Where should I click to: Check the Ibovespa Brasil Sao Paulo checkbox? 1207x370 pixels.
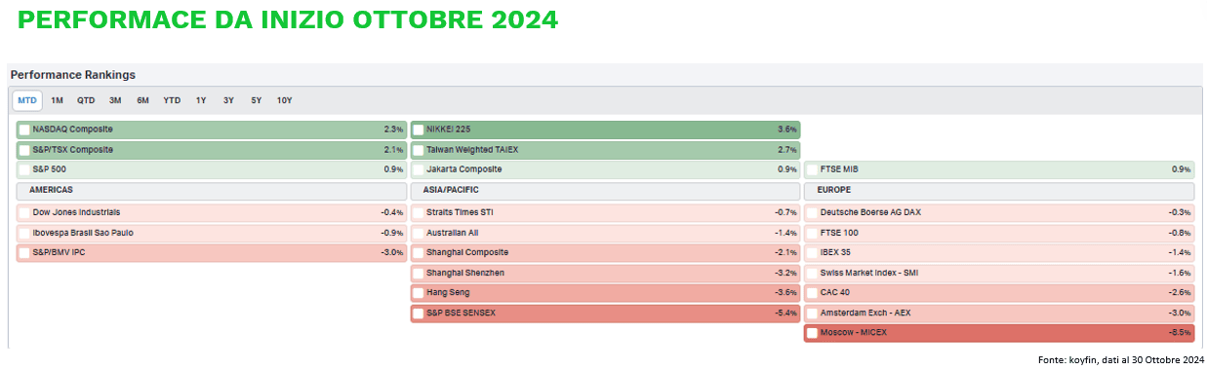point(24,233)
